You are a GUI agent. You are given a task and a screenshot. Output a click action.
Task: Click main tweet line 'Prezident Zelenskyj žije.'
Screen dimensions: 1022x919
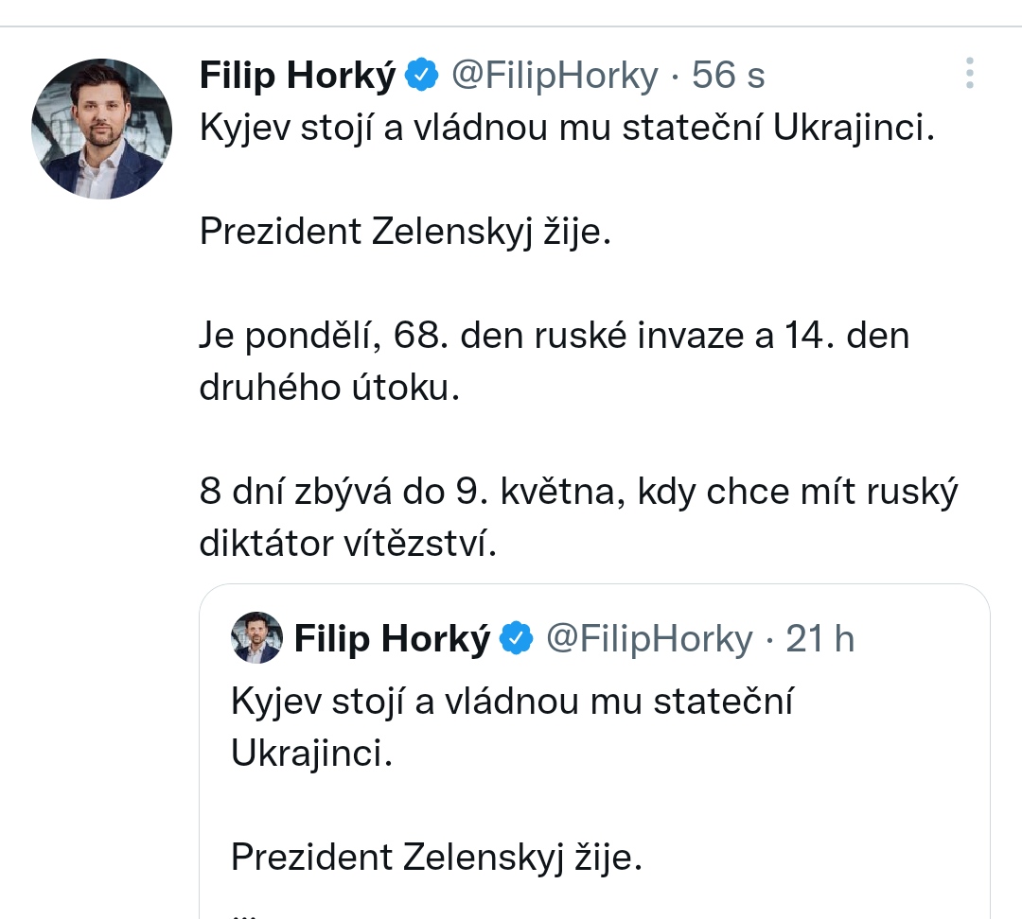[406, 232]
